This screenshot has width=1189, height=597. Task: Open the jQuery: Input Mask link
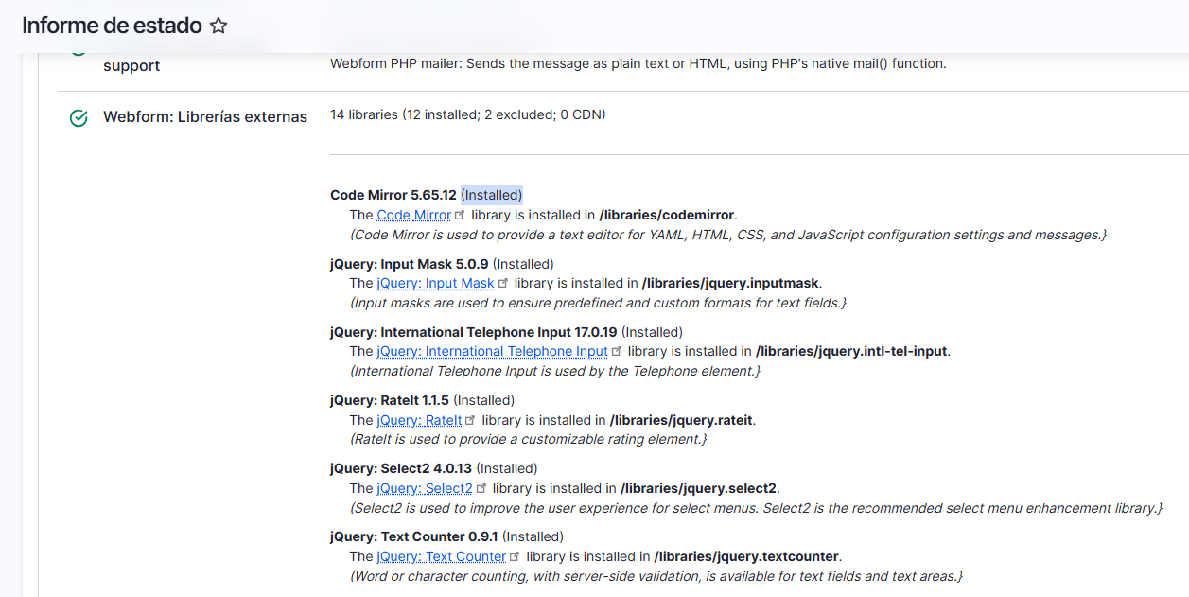434,283
